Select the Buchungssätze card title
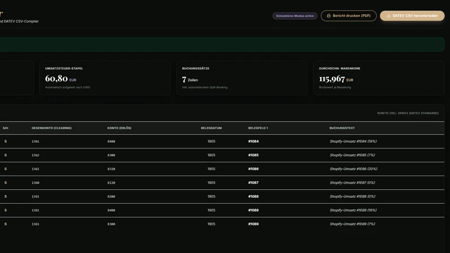This screenshot has width=450, height=253. click(x=196, y=68)
